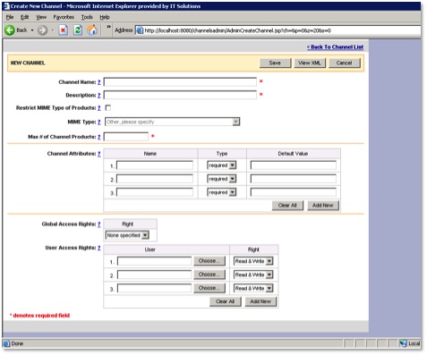Open the Global Access Rights dropdown
Image resolution: width=427 pixels, height=355 pixels.
coord(127,235)
